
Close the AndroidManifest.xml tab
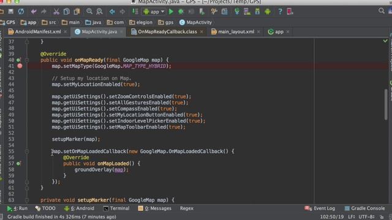tap(66, 32)
